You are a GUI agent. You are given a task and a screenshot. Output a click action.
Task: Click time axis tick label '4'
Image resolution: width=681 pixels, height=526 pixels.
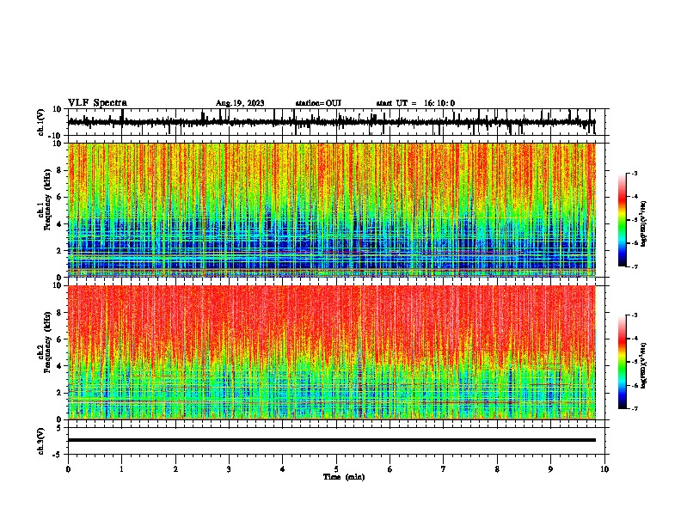click(282, 469)
